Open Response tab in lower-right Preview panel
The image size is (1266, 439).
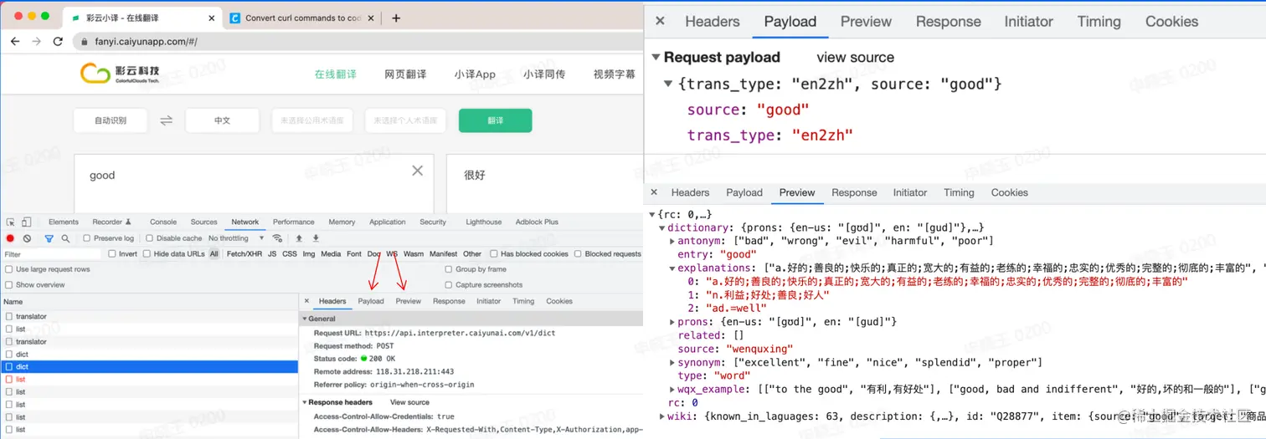click(x=854, y=192)
